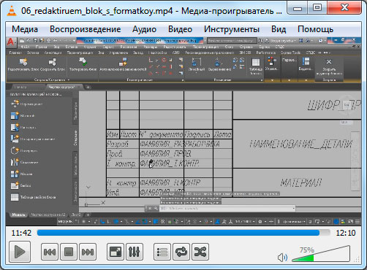Skip to next media track
Screen dimensions: 367x270
coord(88,252)
